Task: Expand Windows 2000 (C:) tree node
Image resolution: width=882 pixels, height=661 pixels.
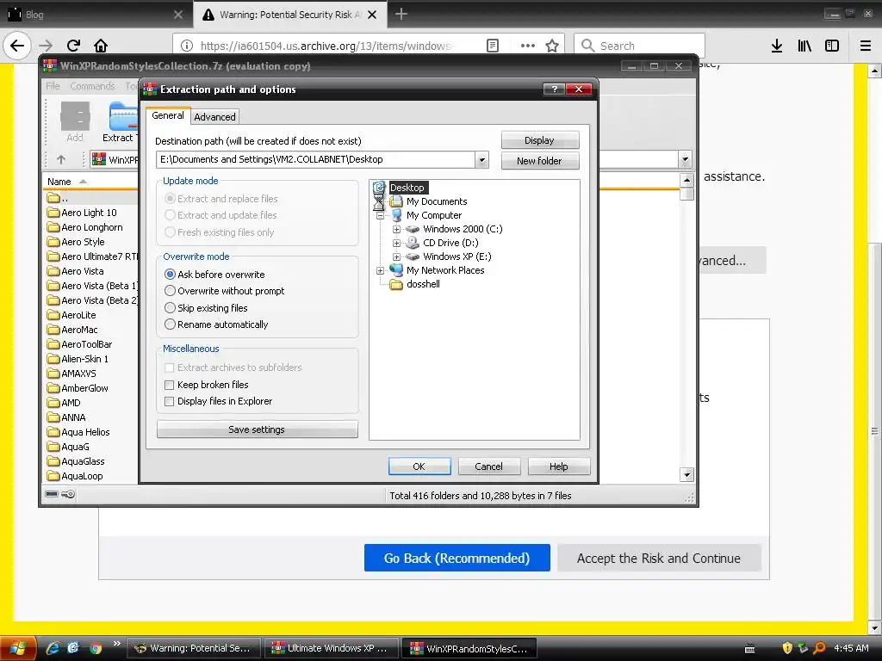Action: pos(396,229)
